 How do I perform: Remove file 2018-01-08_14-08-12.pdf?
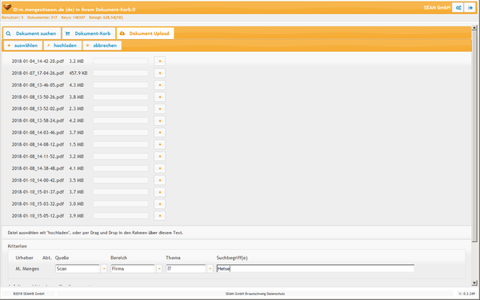pos(159,144)
